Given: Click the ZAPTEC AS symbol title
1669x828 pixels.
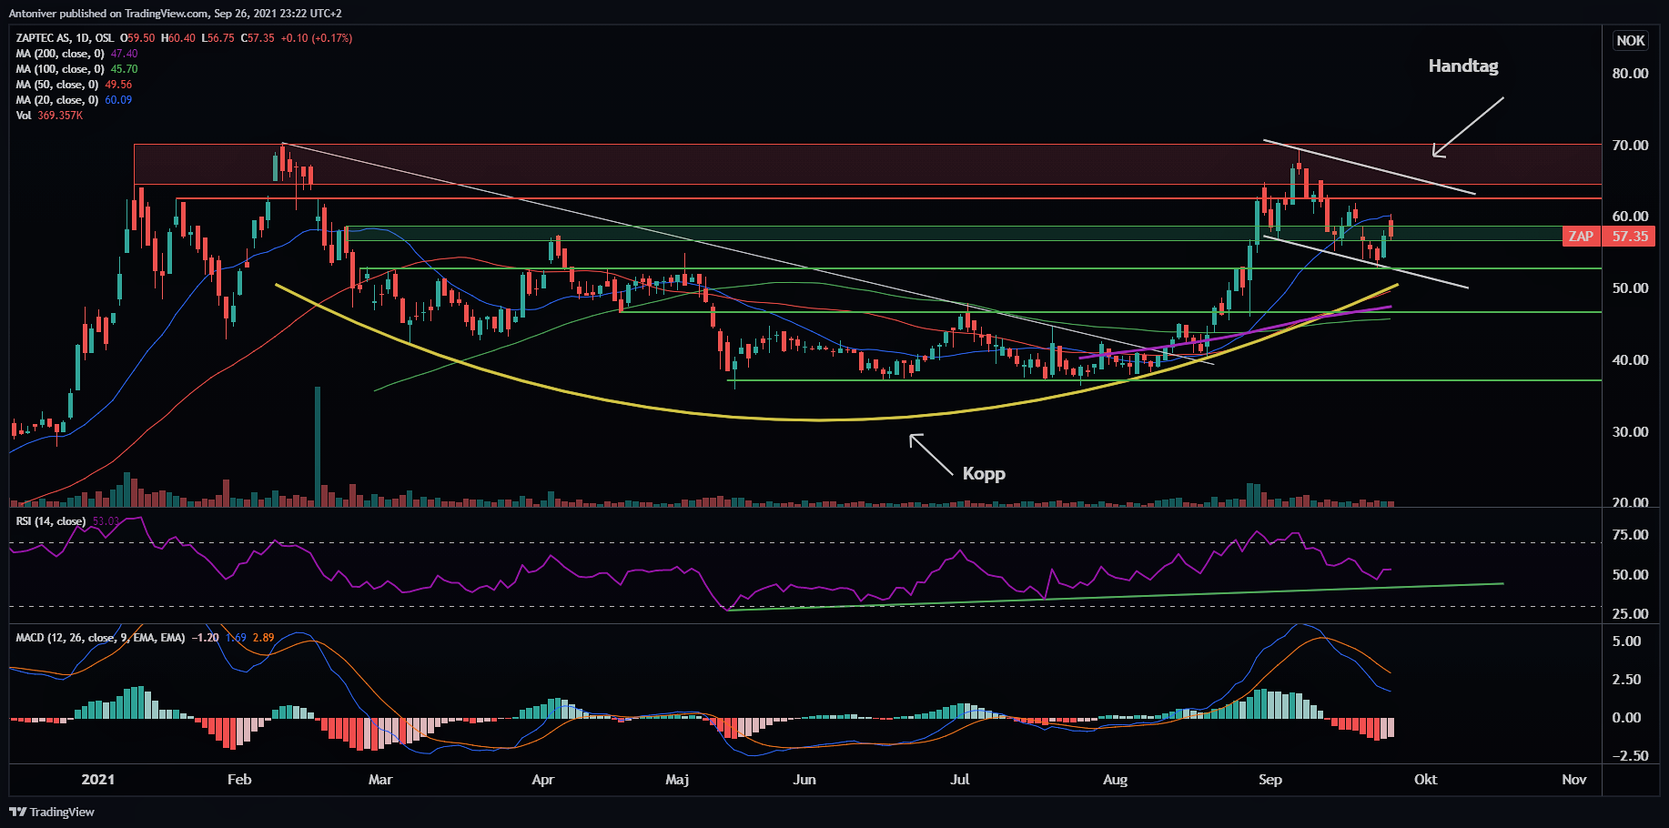Looking at the screenshot, I should coord(65,38).
